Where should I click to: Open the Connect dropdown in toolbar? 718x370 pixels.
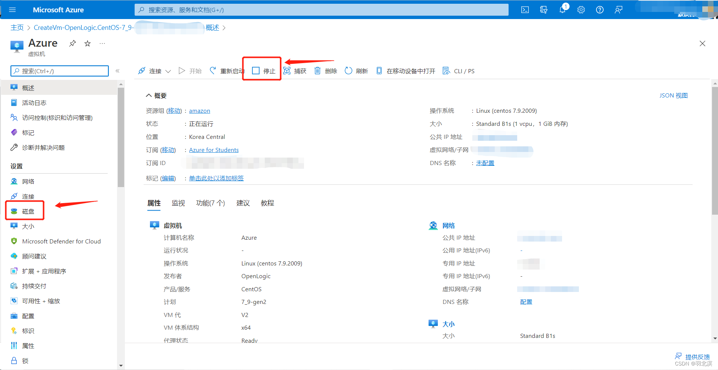pos(154,71)
